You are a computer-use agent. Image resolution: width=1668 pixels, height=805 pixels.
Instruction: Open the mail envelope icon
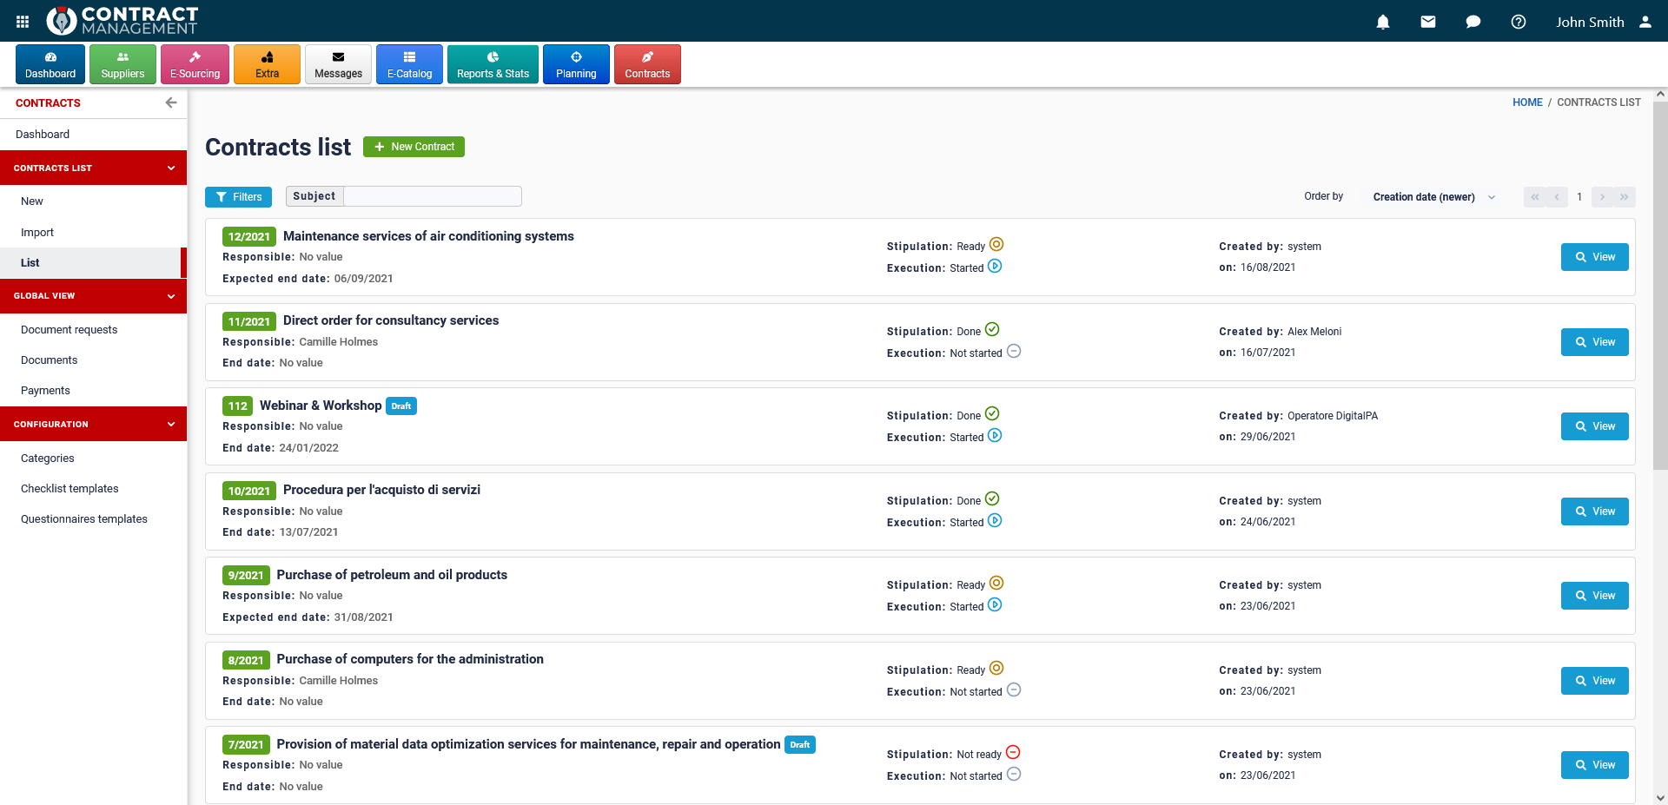(x=1428, y=22)
